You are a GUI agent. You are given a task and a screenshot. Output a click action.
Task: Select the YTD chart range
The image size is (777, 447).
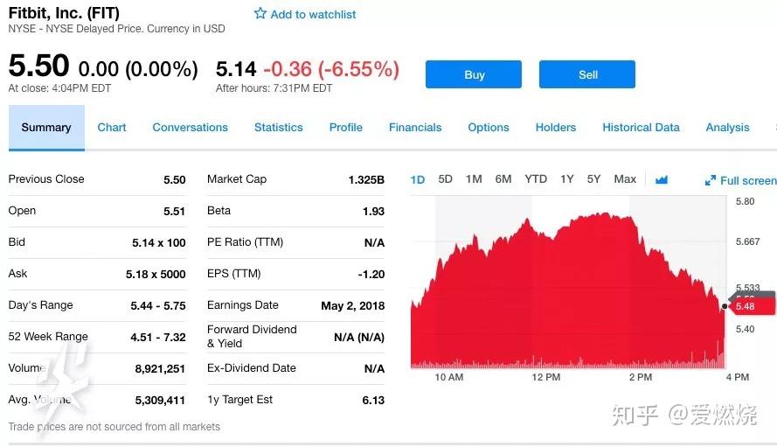click(536, 179)
